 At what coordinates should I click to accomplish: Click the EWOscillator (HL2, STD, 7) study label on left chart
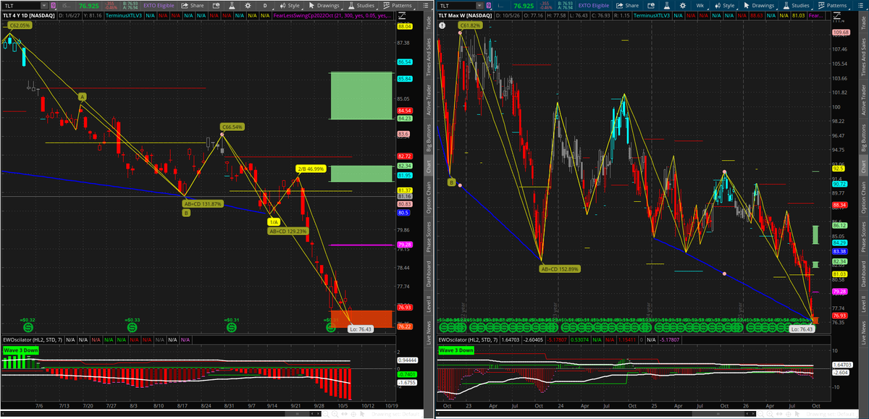coord(33,339)
